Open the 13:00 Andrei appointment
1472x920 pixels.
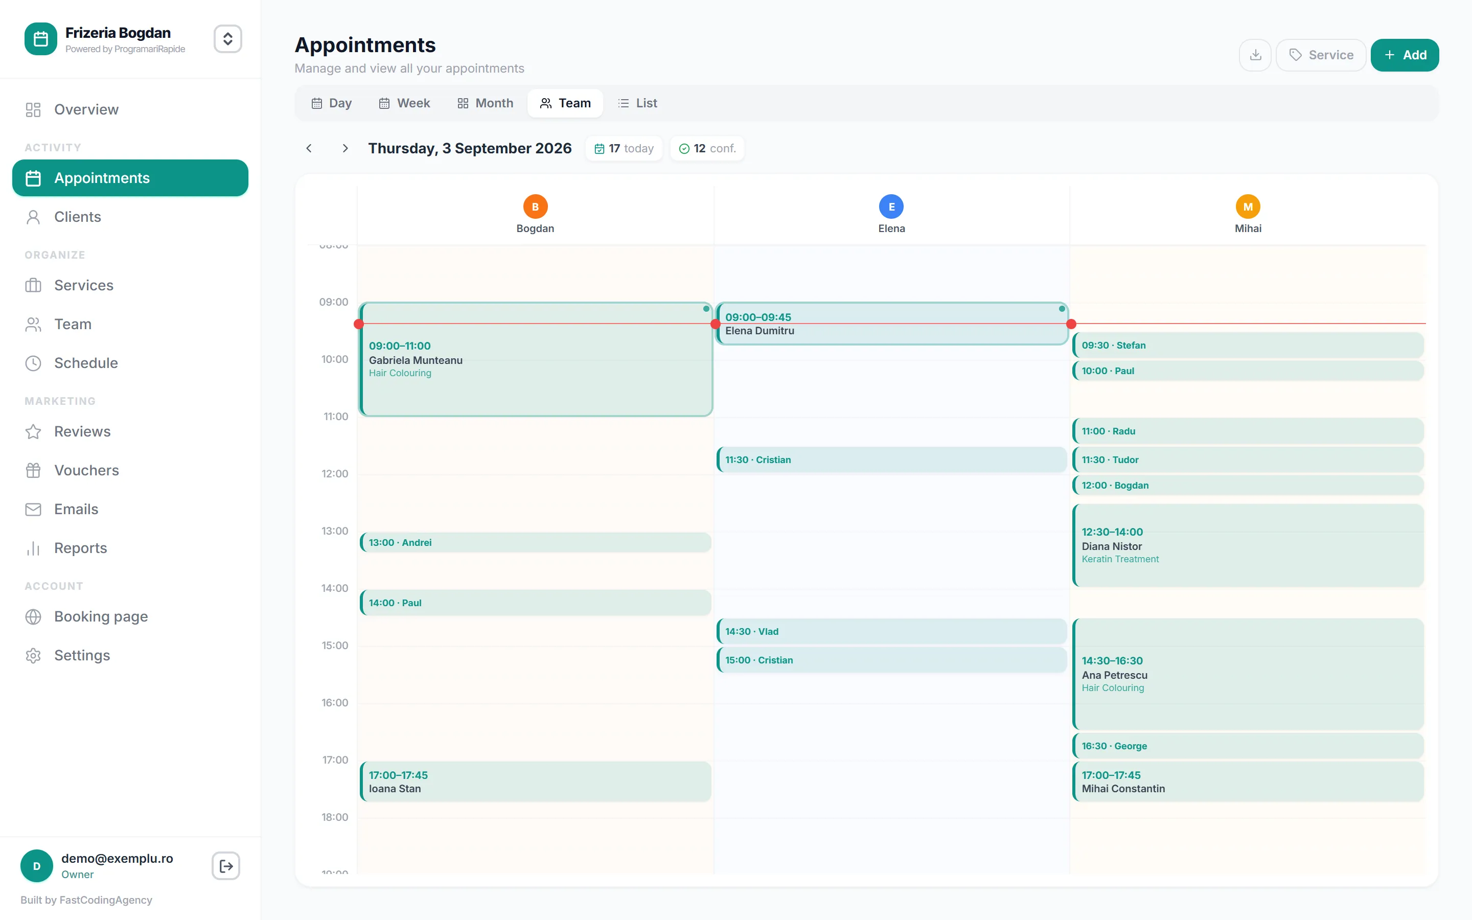tap(535, 542)
